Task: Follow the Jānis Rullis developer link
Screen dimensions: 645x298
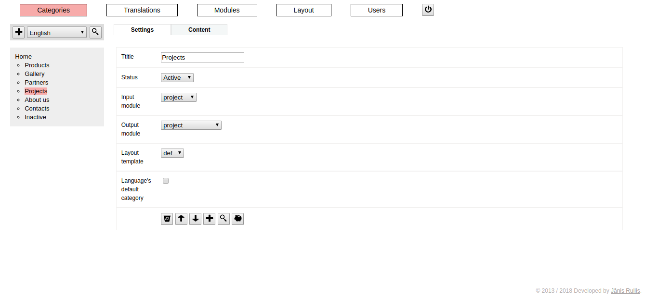Action: pyautogui.click(x=625, y=291)
